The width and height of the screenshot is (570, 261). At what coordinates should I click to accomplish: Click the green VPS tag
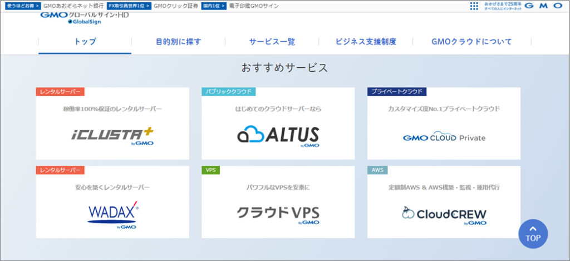click(211, 170)
